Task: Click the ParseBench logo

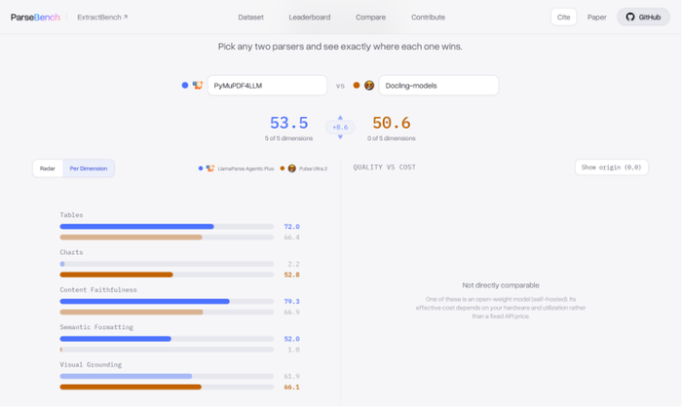Action: [35, 18]
